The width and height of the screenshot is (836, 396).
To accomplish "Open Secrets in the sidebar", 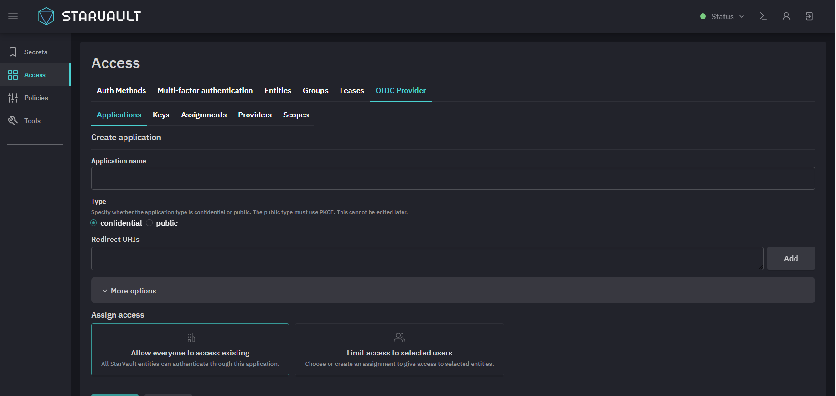I will tap(35, 52).
